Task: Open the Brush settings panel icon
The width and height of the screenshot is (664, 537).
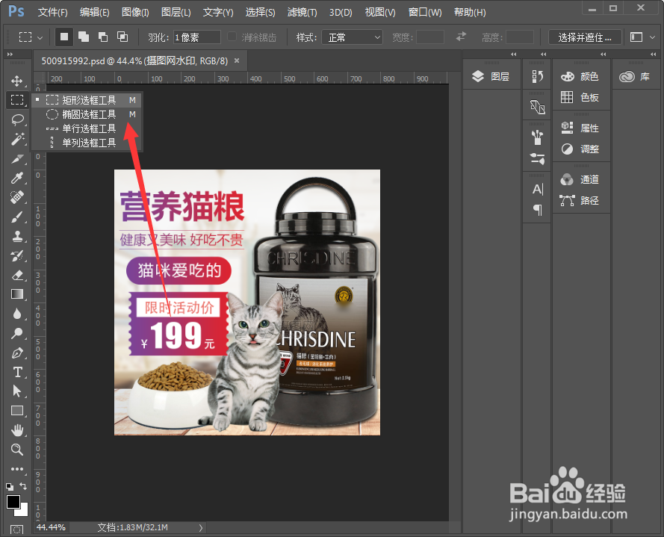Action: 537,159
